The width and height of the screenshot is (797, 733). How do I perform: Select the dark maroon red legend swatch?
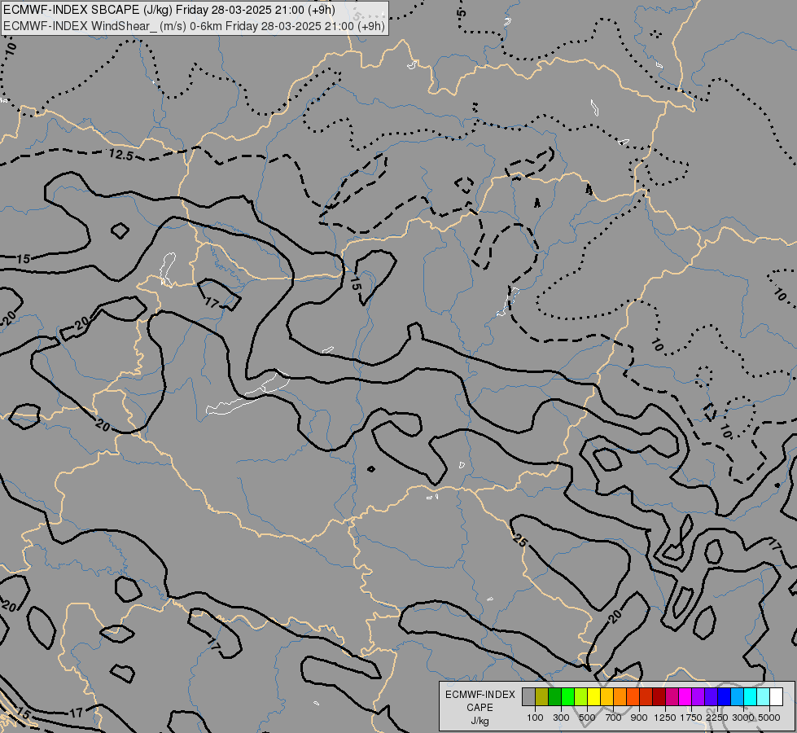(659, 696)
